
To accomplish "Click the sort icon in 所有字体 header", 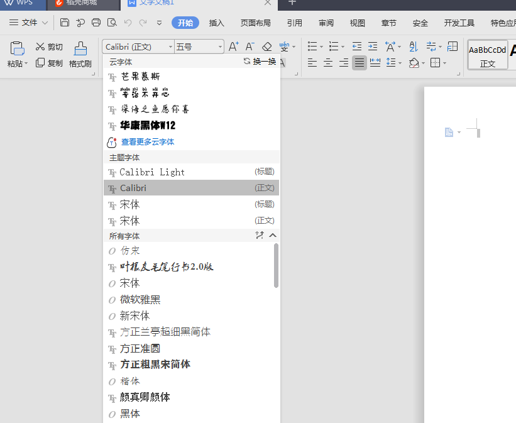I will [x=260, y=235].
